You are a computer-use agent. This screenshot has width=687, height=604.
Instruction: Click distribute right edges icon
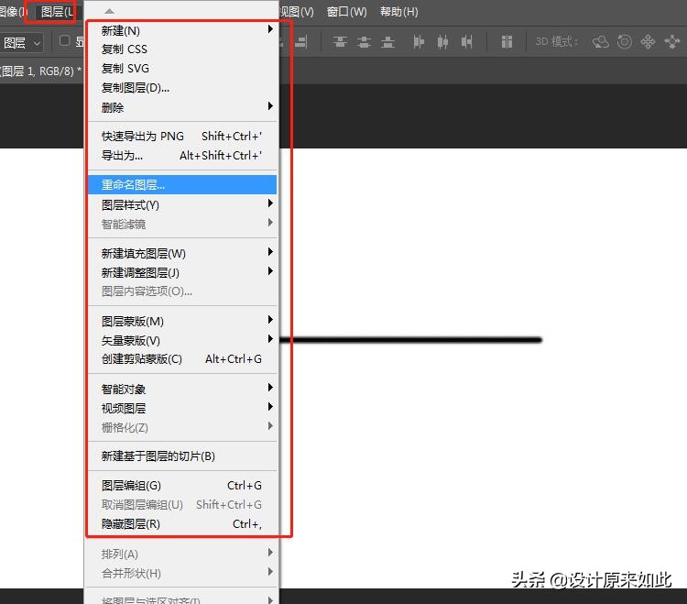[466, 42]
